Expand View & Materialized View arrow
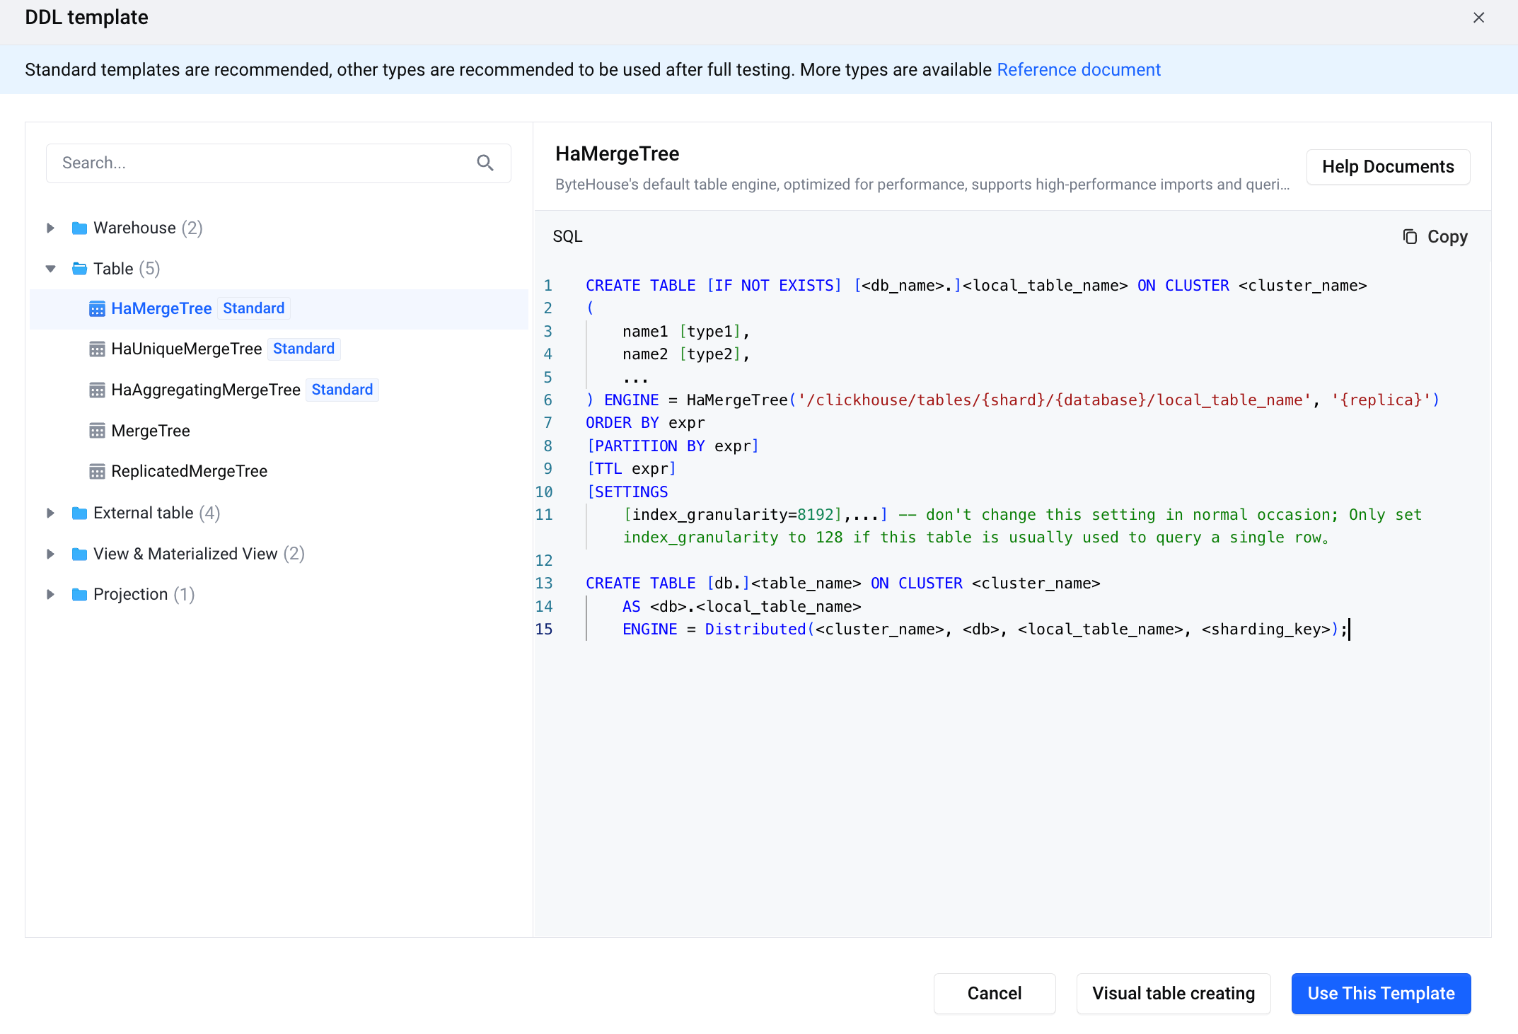 coord(50,554)
